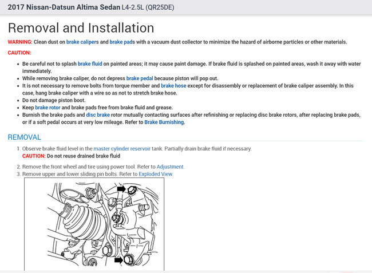Viewport: 372px width, 273px height.
Task: Follow the brake pedal link
Action: point(140,78)
